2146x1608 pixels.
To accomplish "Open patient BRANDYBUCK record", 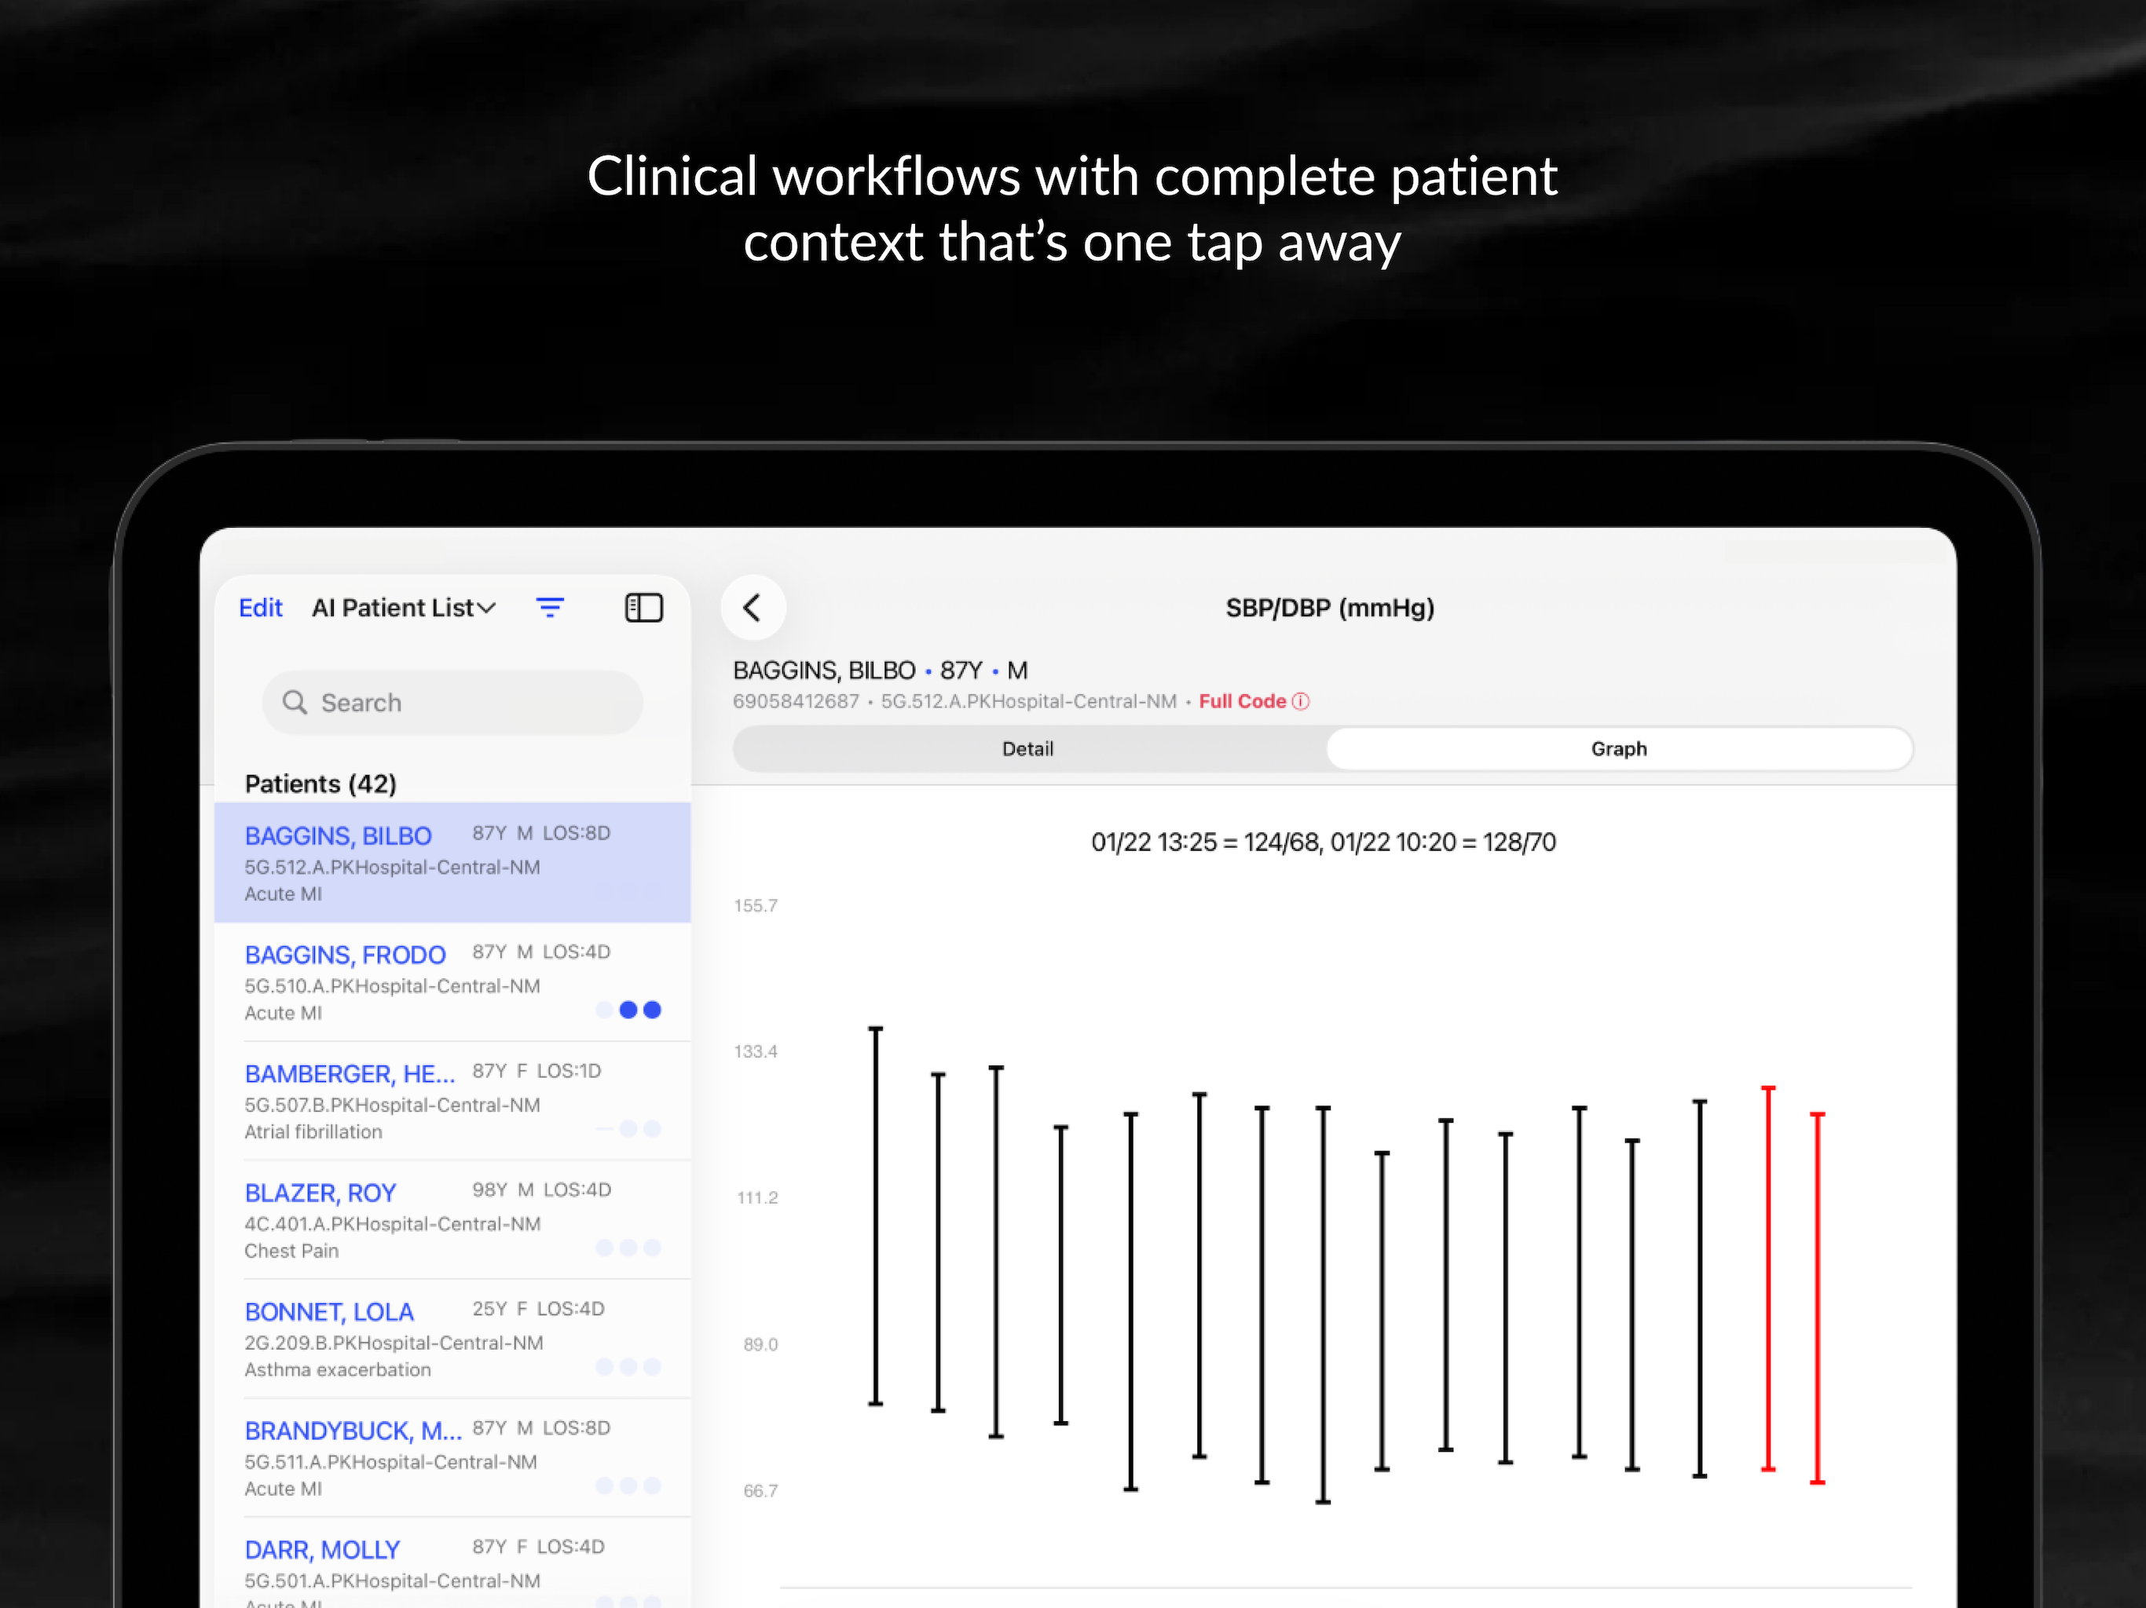I will (x=352, y=1431).
